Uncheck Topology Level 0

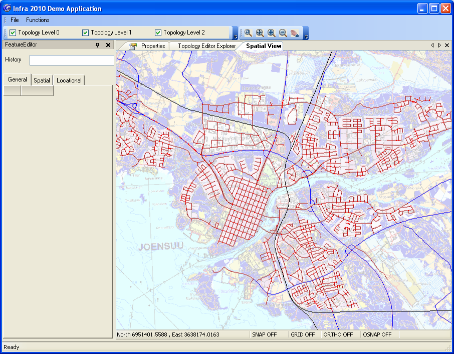13,32
